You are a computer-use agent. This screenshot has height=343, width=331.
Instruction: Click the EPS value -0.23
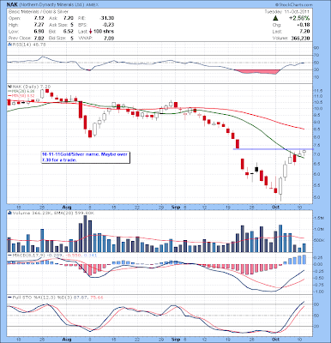pyautogui.click(x=108, y=25)
